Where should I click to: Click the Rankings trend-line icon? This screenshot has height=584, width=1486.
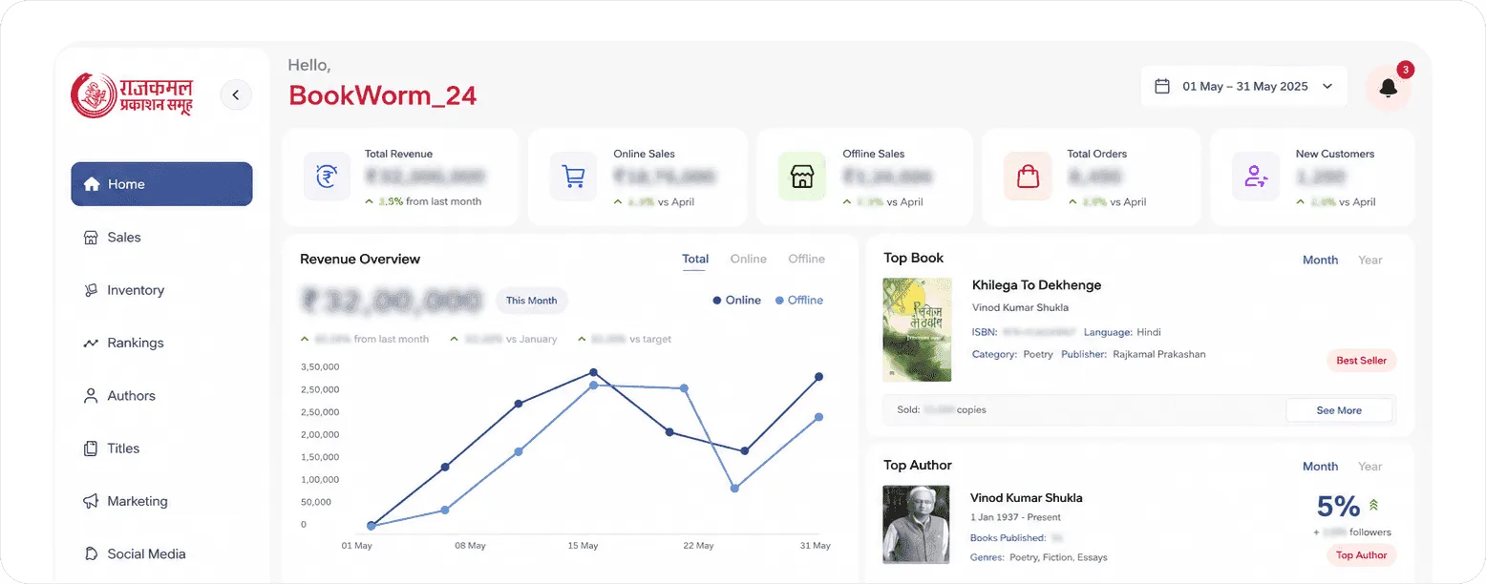(92, 343)
